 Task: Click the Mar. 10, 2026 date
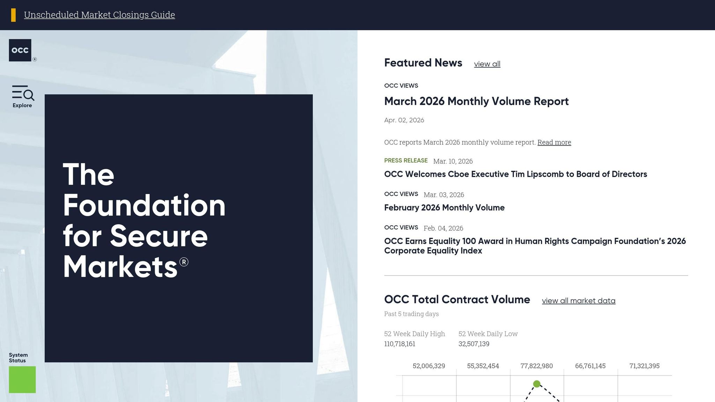click(453, 161)
